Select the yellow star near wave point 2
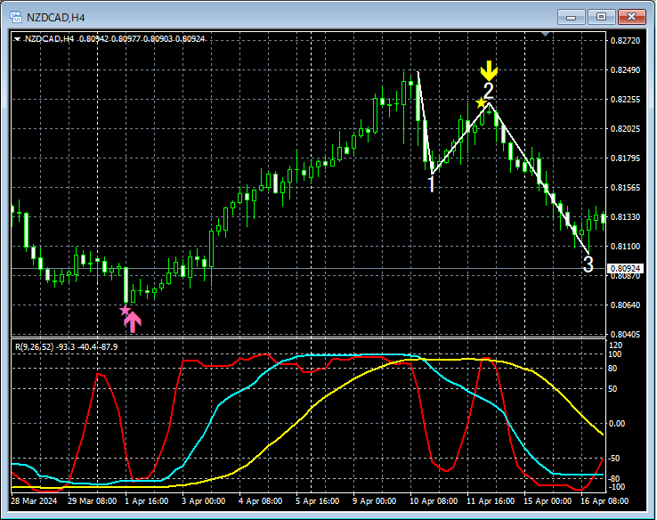Screen dimensions: 657x520 click(481, 102)
